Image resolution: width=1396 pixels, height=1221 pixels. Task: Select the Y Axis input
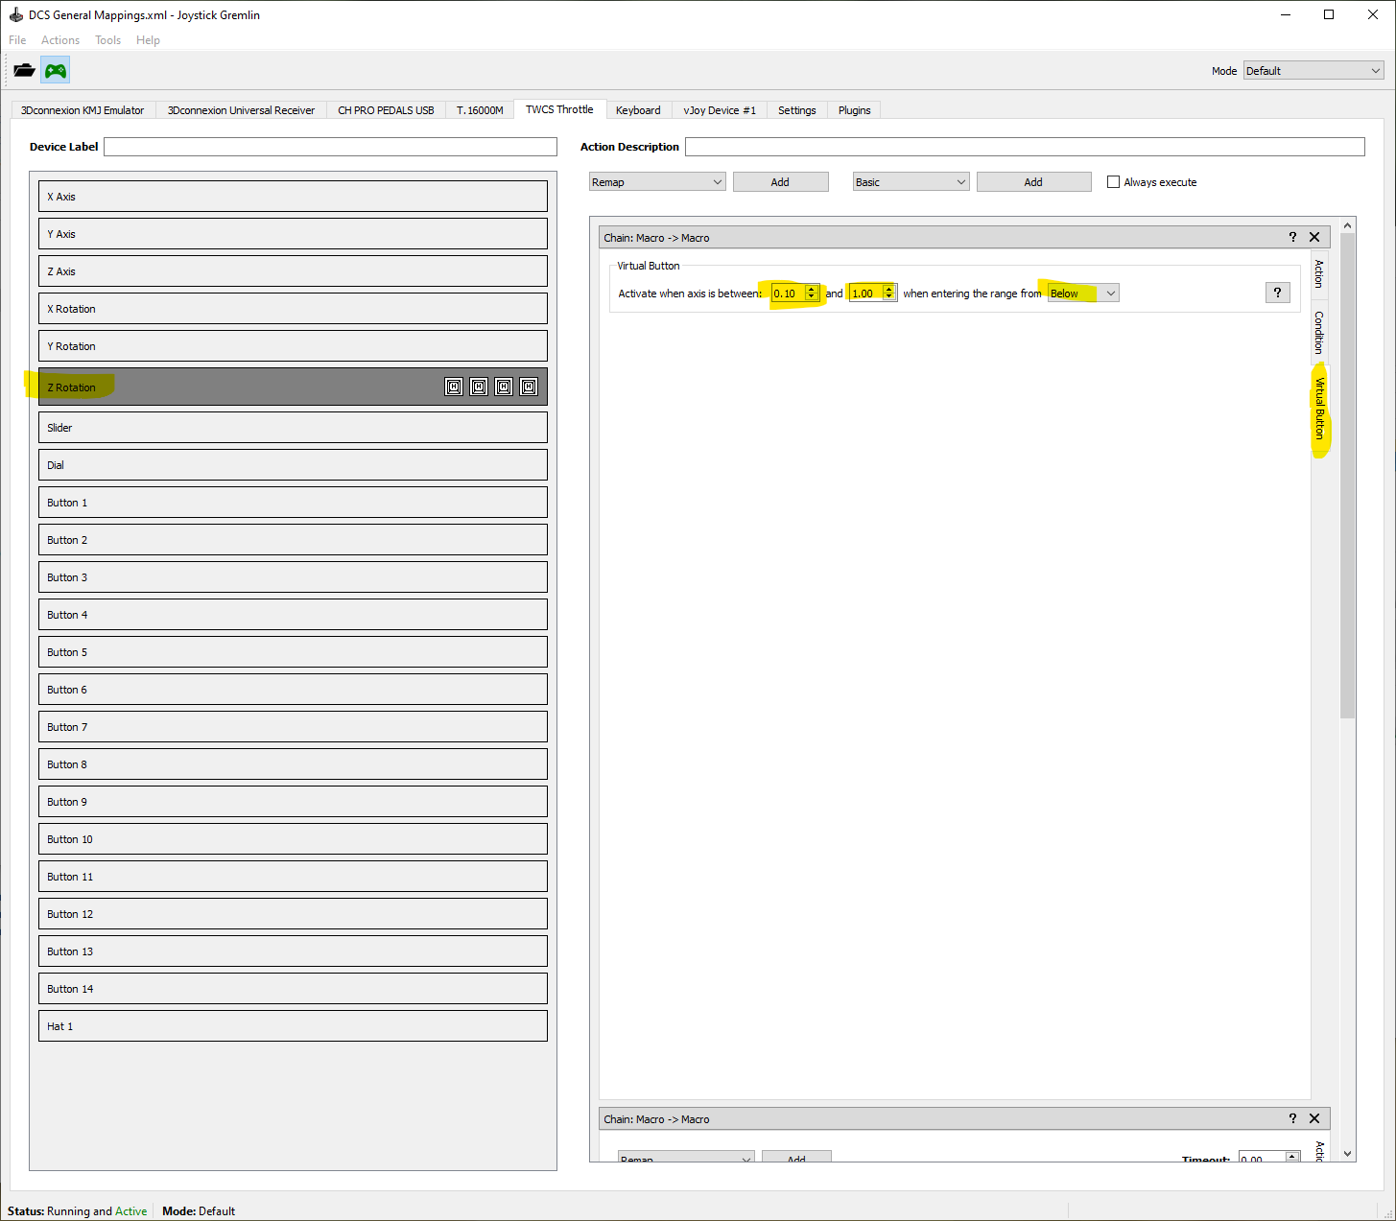point(293,233)
